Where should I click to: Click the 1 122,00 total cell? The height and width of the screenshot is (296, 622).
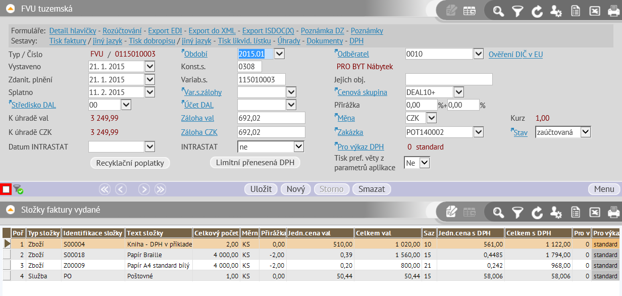click(x=539, y=243)
